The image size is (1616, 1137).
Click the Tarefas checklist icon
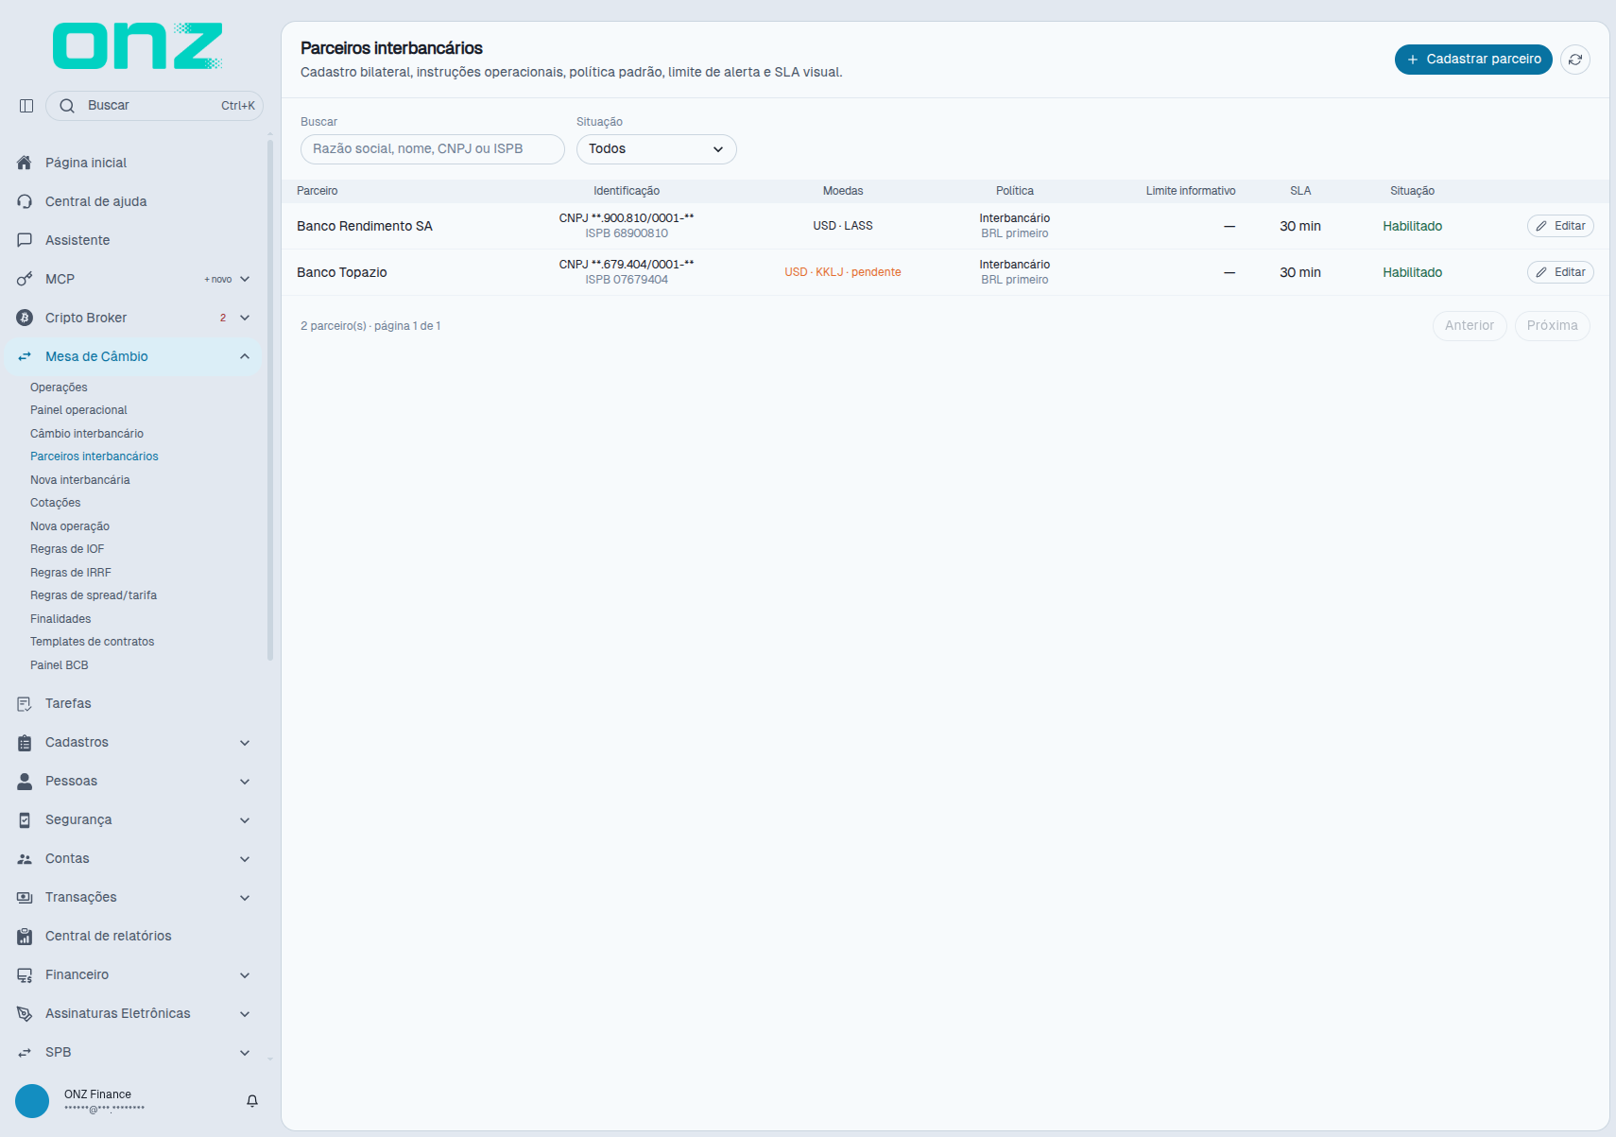(25, 703)
